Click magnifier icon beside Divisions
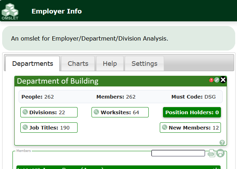Viewport: 237px width, 169px height. coord(25,112)
